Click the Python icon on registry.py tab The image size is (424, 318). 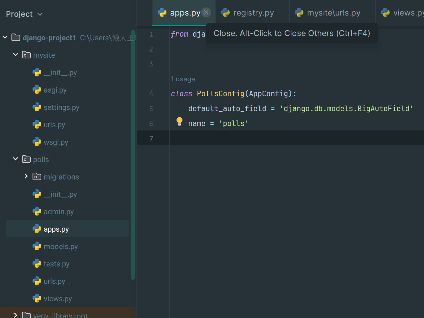(225, 13)
